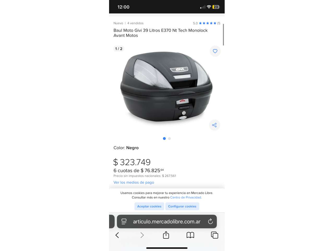Open Ver los medios de pago link
This screenshot has width=334, height=251.
pyautogui.click(x=134, y=182)
